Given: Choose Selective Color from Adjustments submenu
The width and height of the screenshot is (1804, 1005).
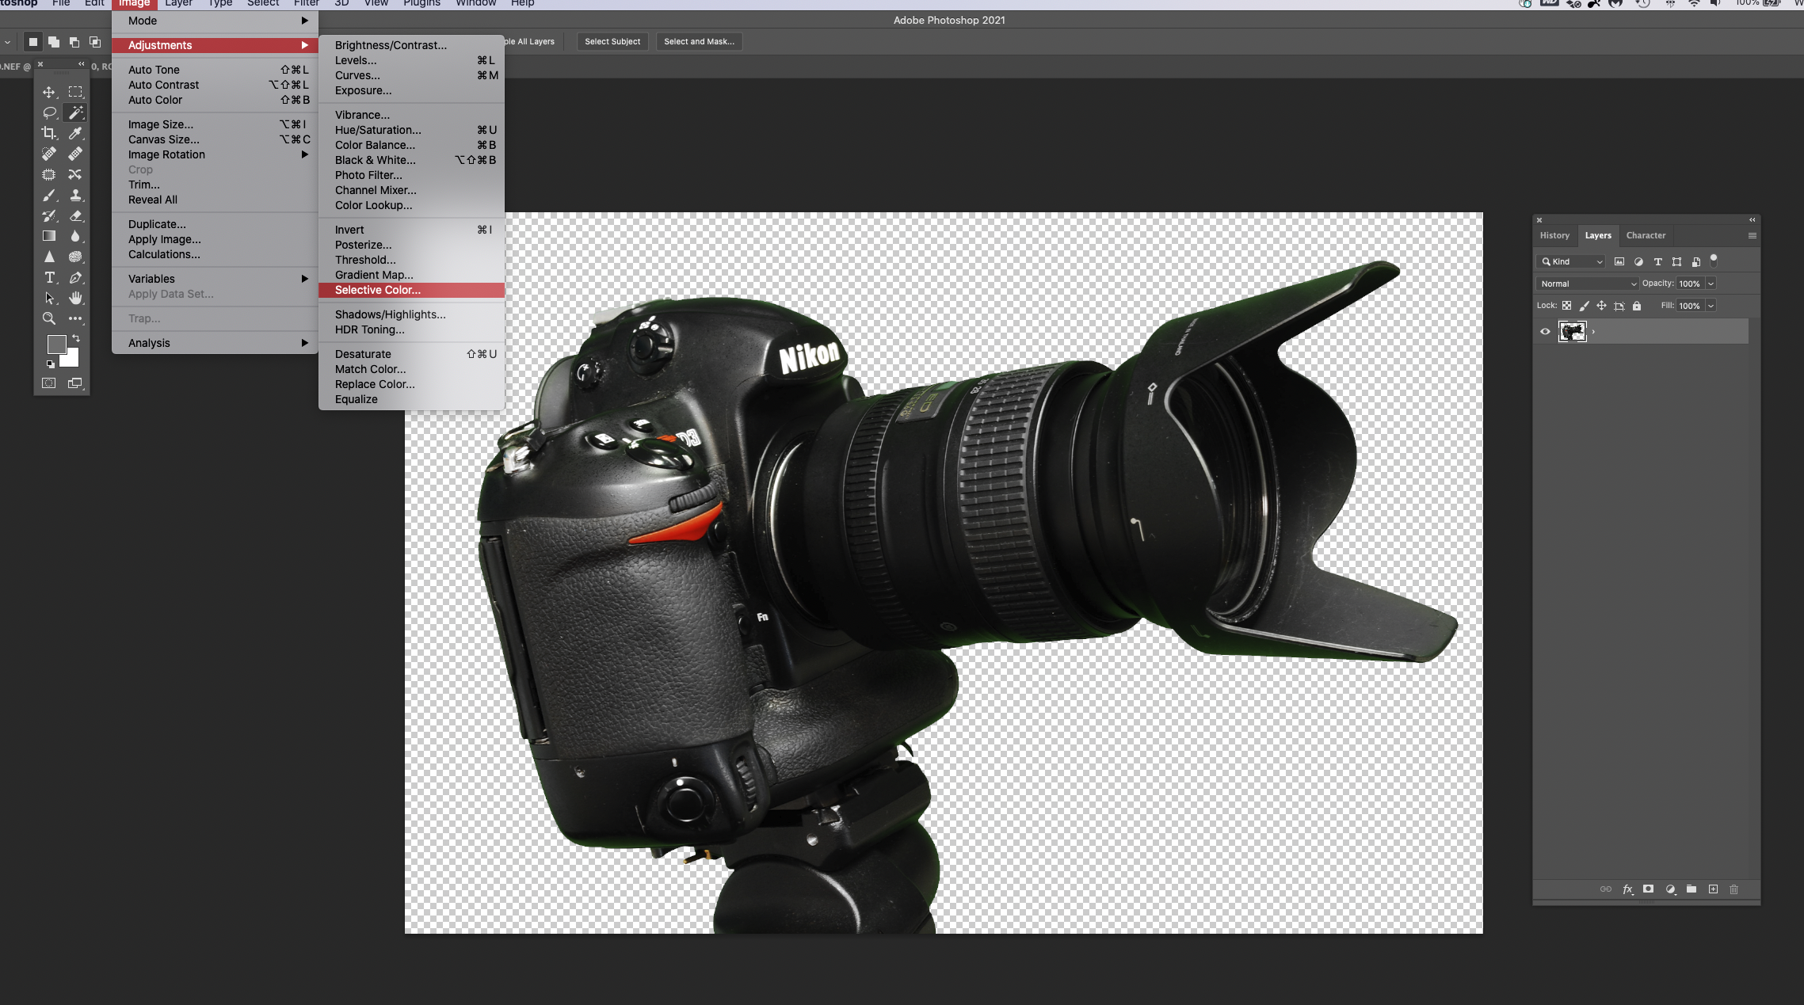Looking at the screenshot, I should tap(377, 290).
